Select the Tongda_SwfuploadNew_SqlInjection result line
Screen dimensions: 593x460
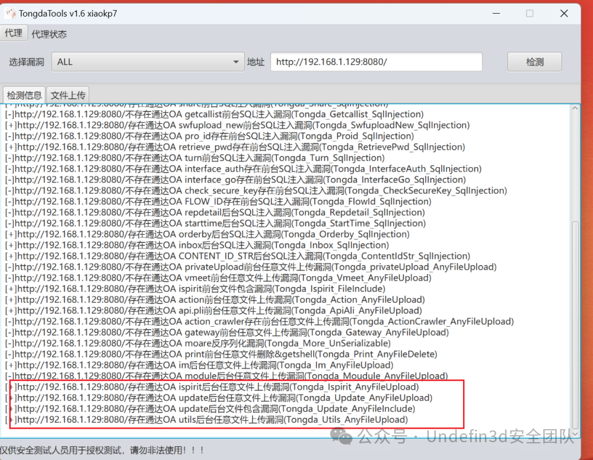coord(238,125)
